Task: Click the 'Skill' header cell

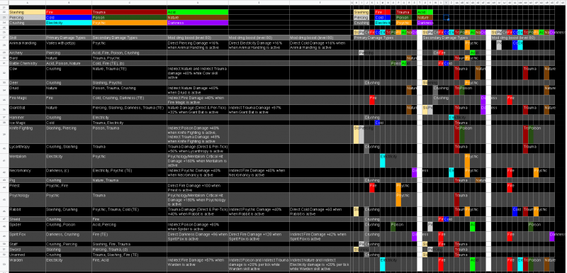Action: coord(27,38)
